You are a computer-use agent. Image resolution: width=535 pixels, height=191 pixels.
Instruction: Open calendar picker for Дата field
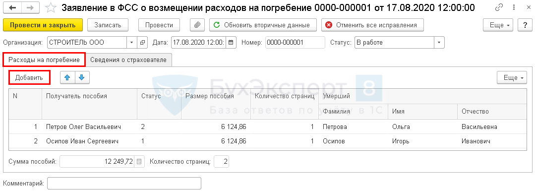click(x=231, y=43)
